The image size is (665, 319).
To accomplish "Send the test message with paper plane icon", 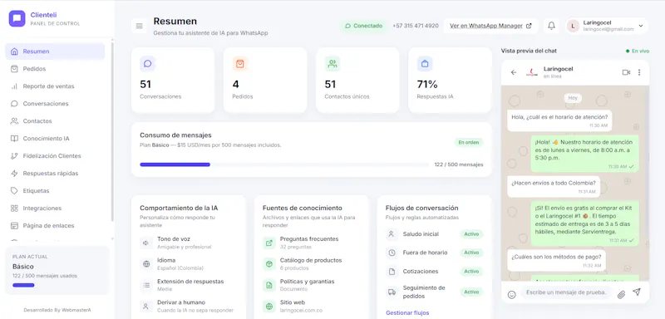I will 637,292.
